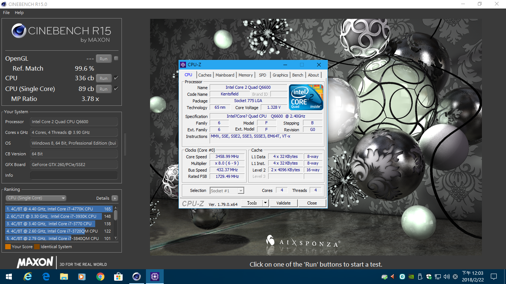Select the i7-3840QM ranking entry

coord(59,238)
